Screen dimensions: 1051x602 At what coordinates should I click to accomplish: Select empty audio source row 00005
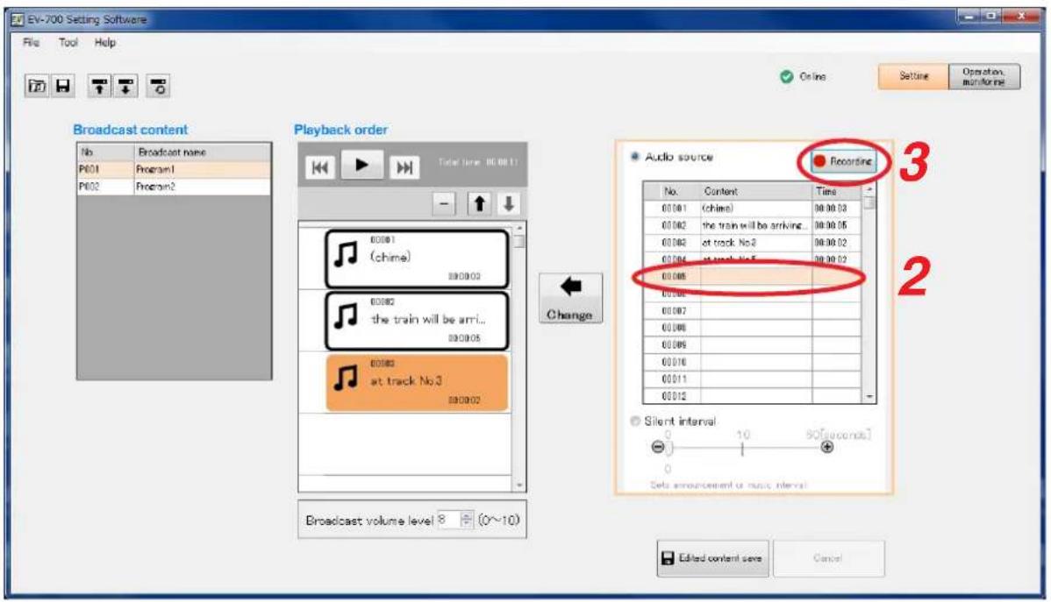[752, 277]
